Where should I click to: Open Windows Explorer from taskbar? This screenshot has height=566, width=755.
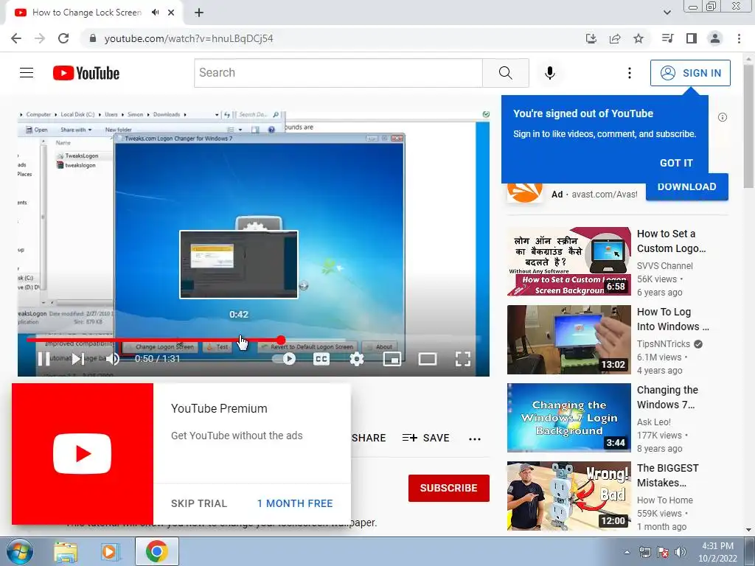[x=66, y=552]
